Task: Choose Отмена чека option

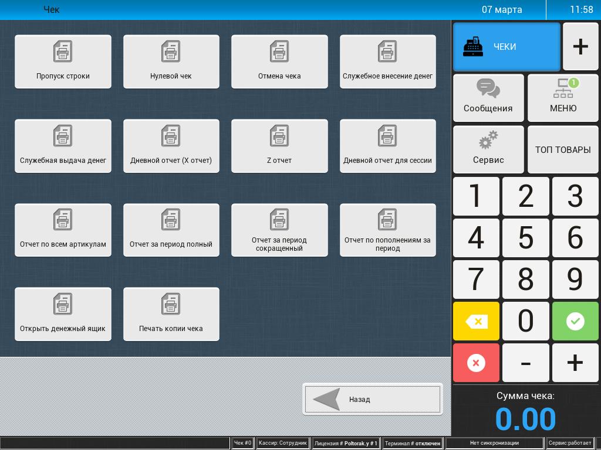Action: pos(279,62)
